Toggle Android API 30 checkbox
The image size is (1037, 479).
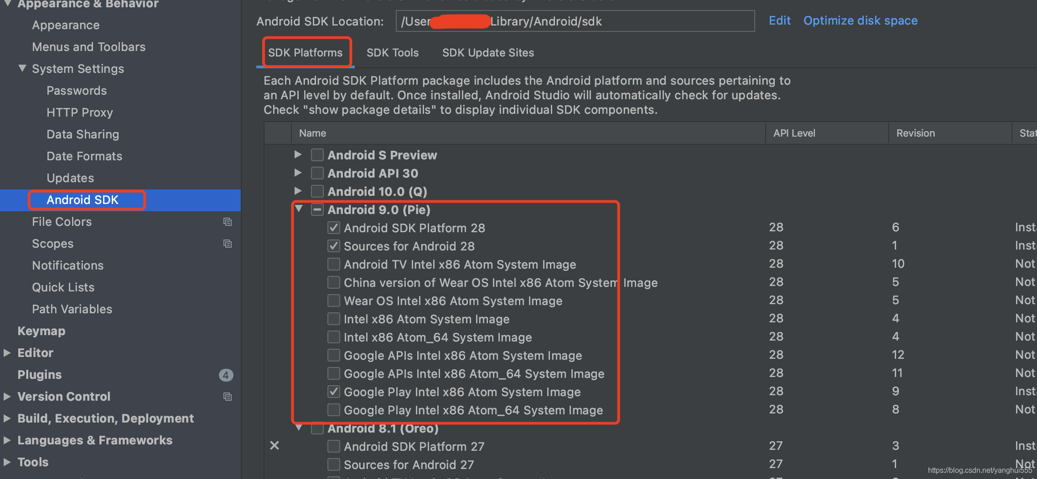pos(317,173)
